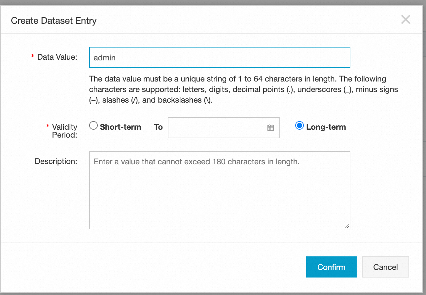Click the data value help text paragraph
The image size is (426, 295).
[244, 89]
